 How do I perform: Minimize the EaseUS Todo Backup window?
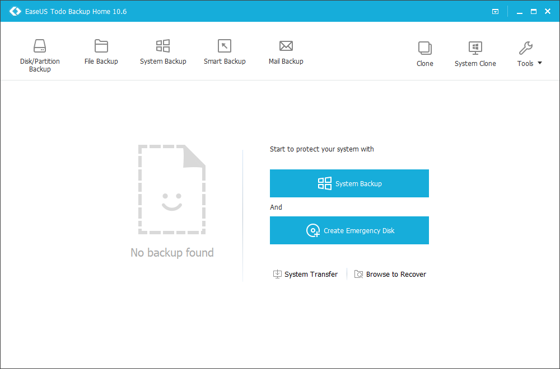[520, 11]
